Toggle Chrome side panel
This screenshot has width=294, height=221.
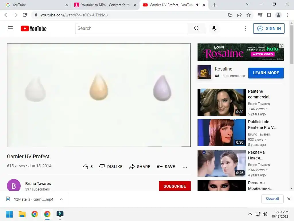pyautogui.click(x=269, y=15)
